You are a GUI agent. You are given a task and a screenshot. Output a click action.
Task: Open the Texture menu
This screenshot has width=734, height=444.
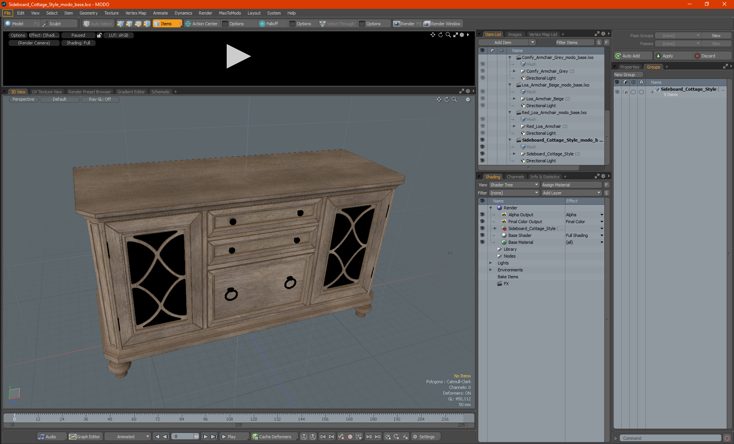point(111,13)
